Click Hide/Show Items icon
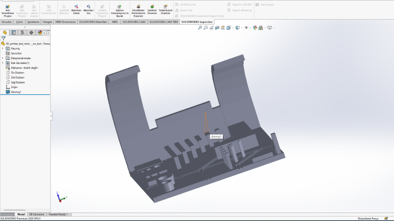 (247, 28)
